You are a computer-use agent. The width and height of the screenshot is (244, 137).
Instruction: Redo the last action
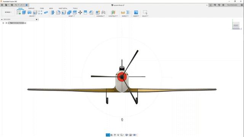(x=22, y=5)
